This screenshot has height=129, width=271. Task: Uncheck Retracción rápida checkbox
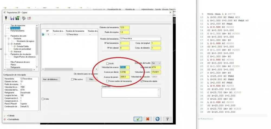tap(142, 81)
